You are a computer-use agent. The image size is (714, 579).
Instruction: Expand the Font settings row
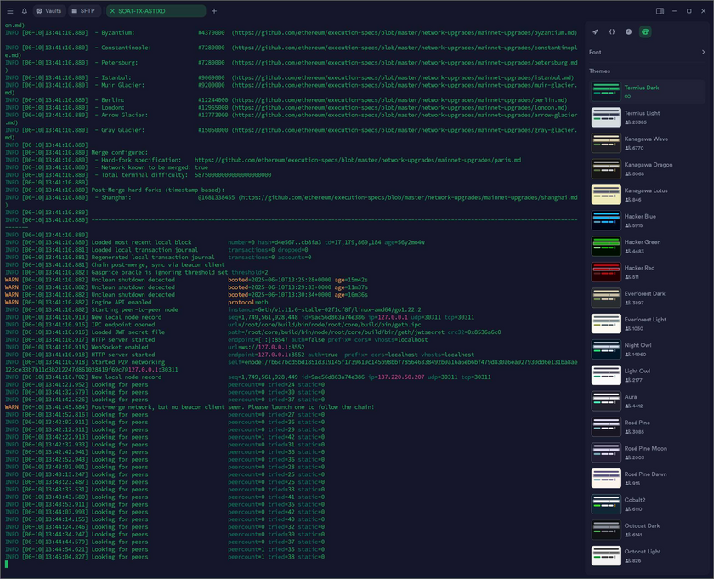point(647,52)
